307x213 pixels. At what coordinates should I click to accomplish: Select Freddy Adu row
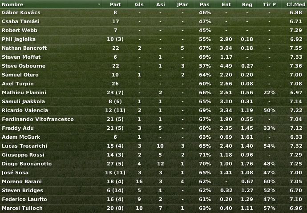(153, 129)
